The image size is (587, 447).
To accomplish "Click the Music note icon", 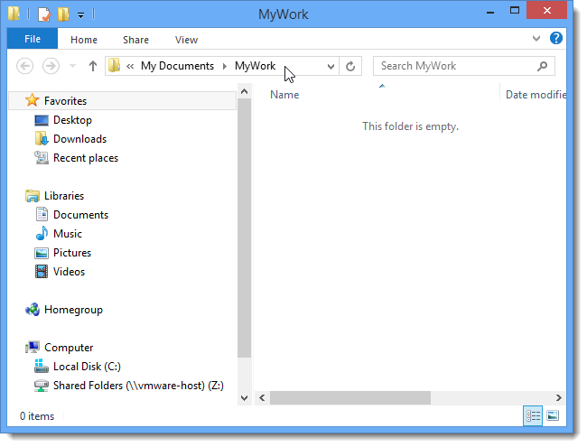I will [42, 233].
